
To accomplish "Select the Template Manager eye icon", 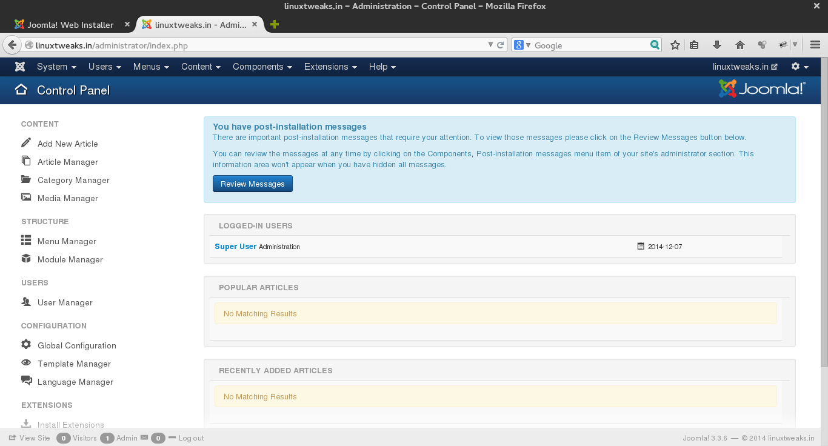I will pos(25,363).
